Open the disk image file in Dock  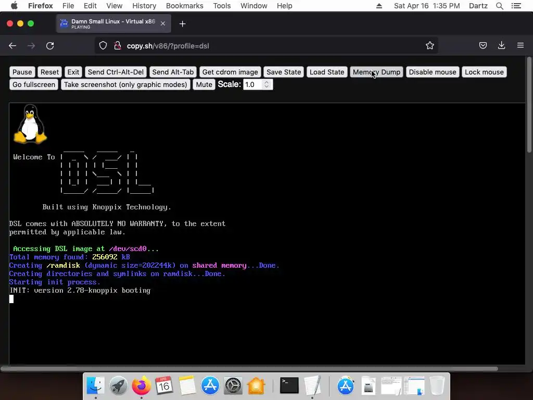pos(368,386)
